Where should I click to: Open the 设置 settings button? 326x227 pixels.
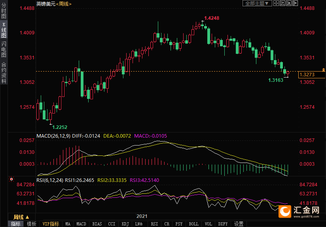coord(239,224)
